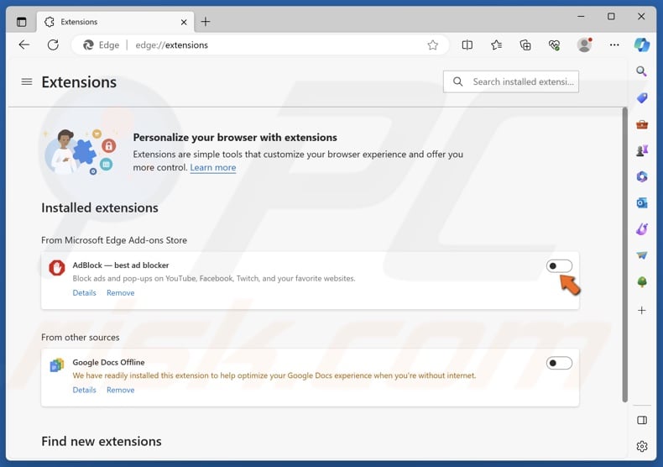Open the profile avatar menu
Image resolution: width=663 pixels, height=467 pixels.
[584, 45]
